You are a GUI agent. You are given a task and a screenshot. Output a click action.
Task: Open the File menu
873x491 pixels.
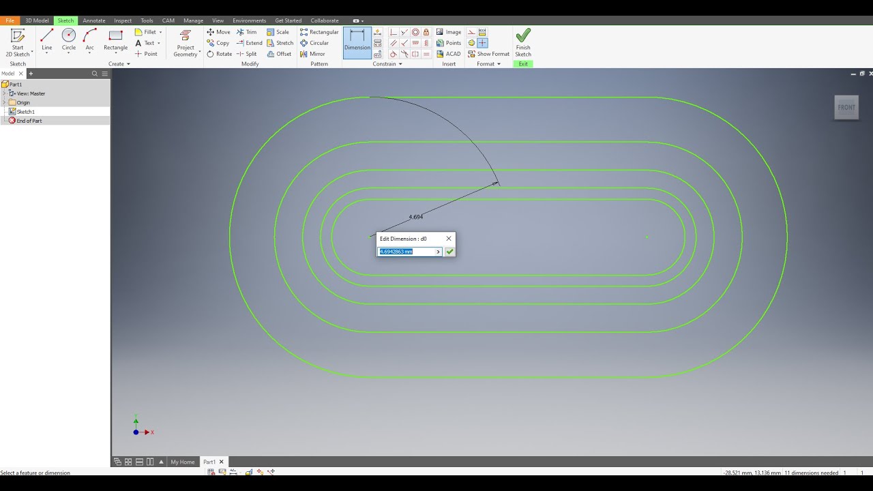click(10, 20)
